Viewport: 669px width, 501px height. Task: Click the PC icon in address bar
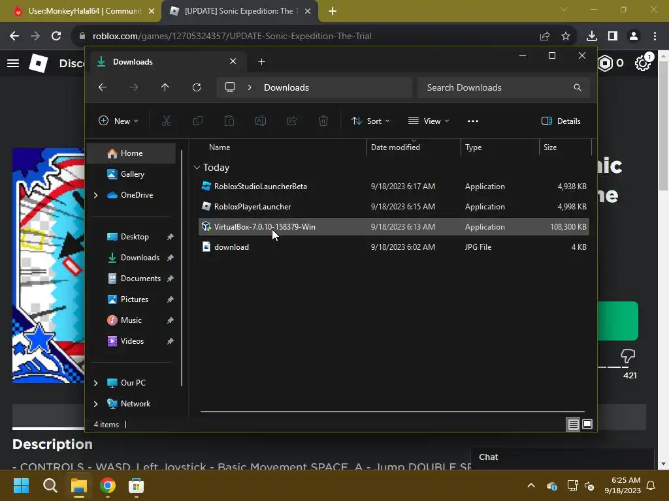point(230,87)
